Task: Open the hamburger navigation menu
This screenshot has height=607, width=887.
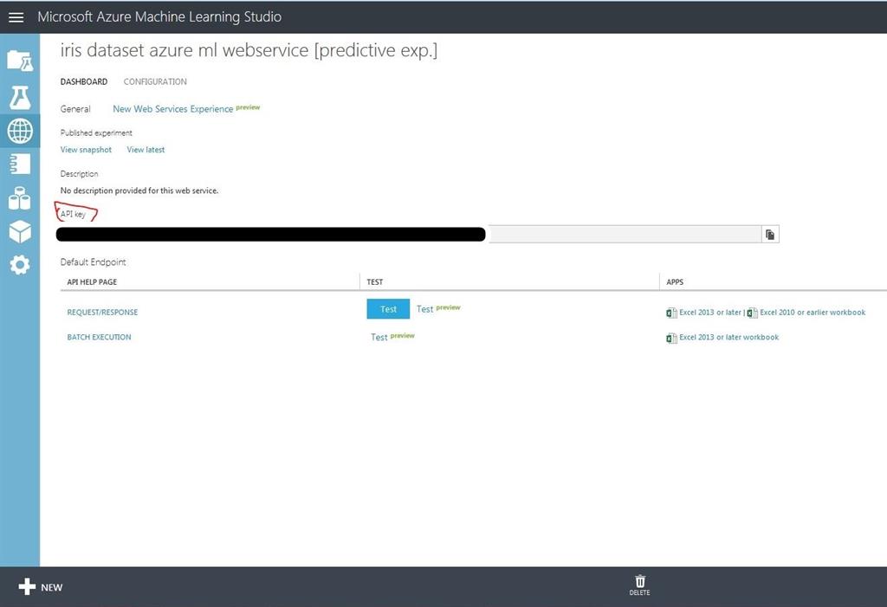Action: [x=16, y=17]
